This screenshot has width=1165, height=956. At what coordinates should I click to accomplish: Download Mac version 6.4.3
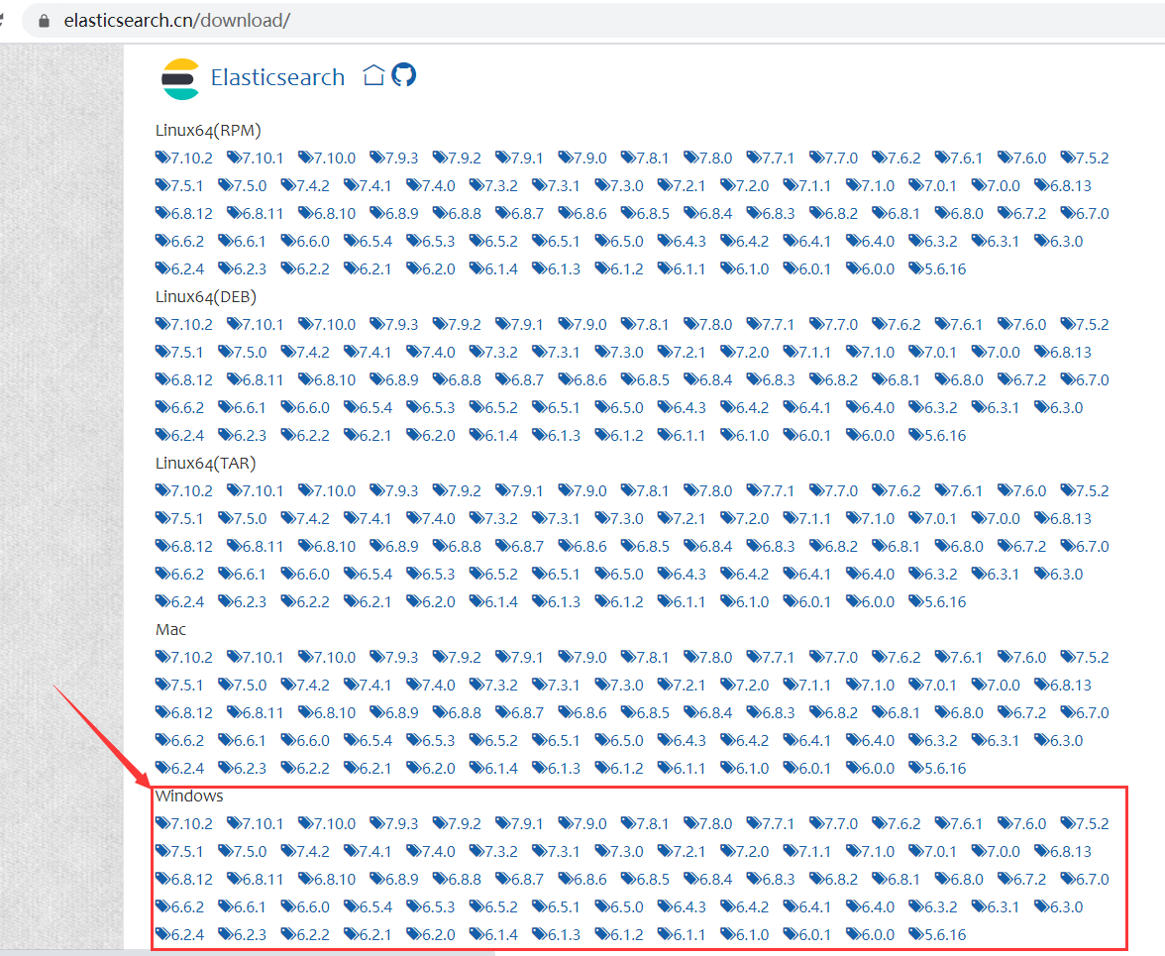(x=682, y=741)
